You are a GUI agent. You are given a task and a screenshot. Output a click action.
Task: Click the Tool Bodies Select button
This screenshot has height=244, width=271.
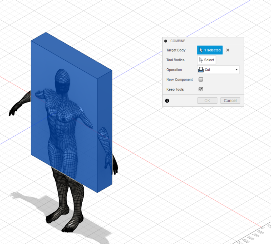point(207,60)
